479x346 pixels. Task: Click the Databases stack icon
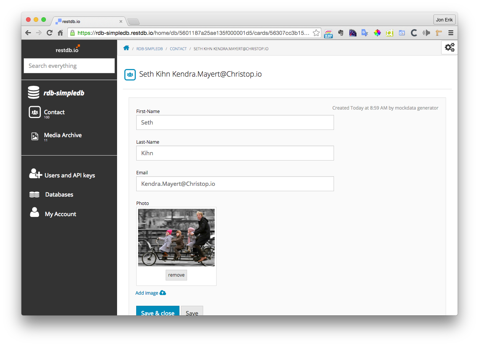click(x=34, y=195)
